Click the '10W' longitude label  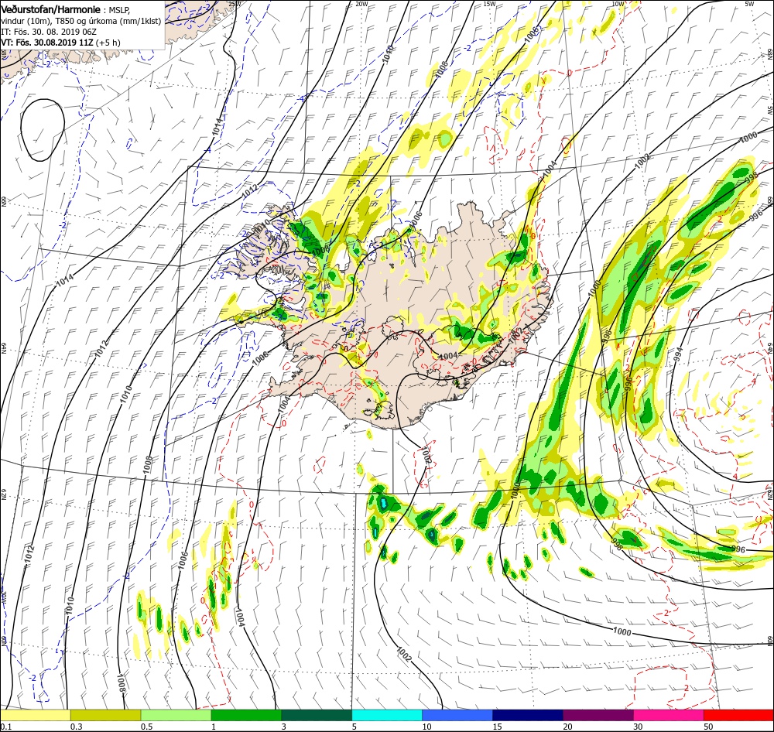[x=617, y=4]
